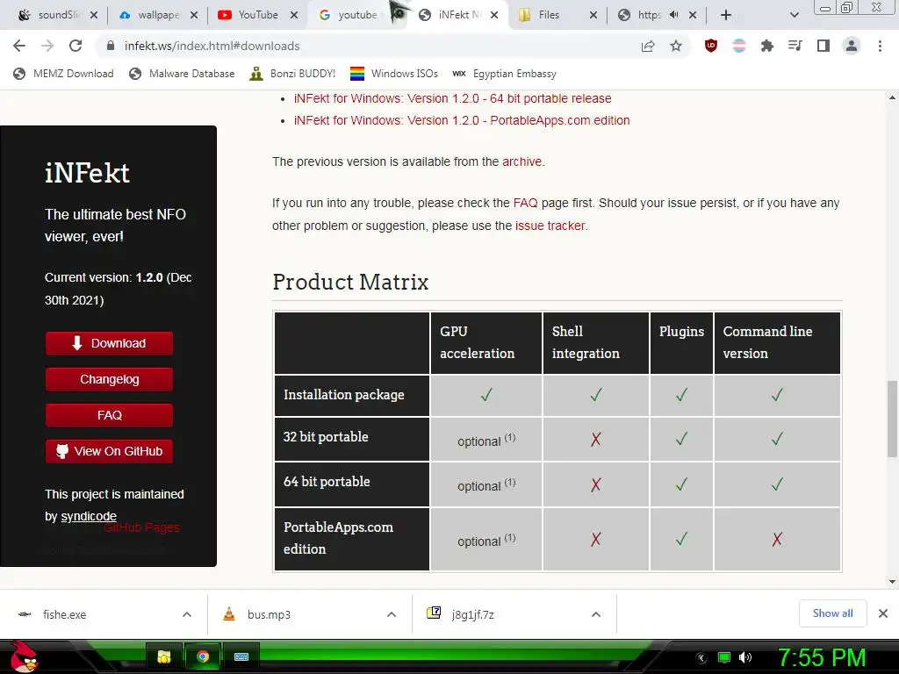This screenshot has height=674, width=899.
Task: Open the Chrome profile avatar
Action: point(852,46)
